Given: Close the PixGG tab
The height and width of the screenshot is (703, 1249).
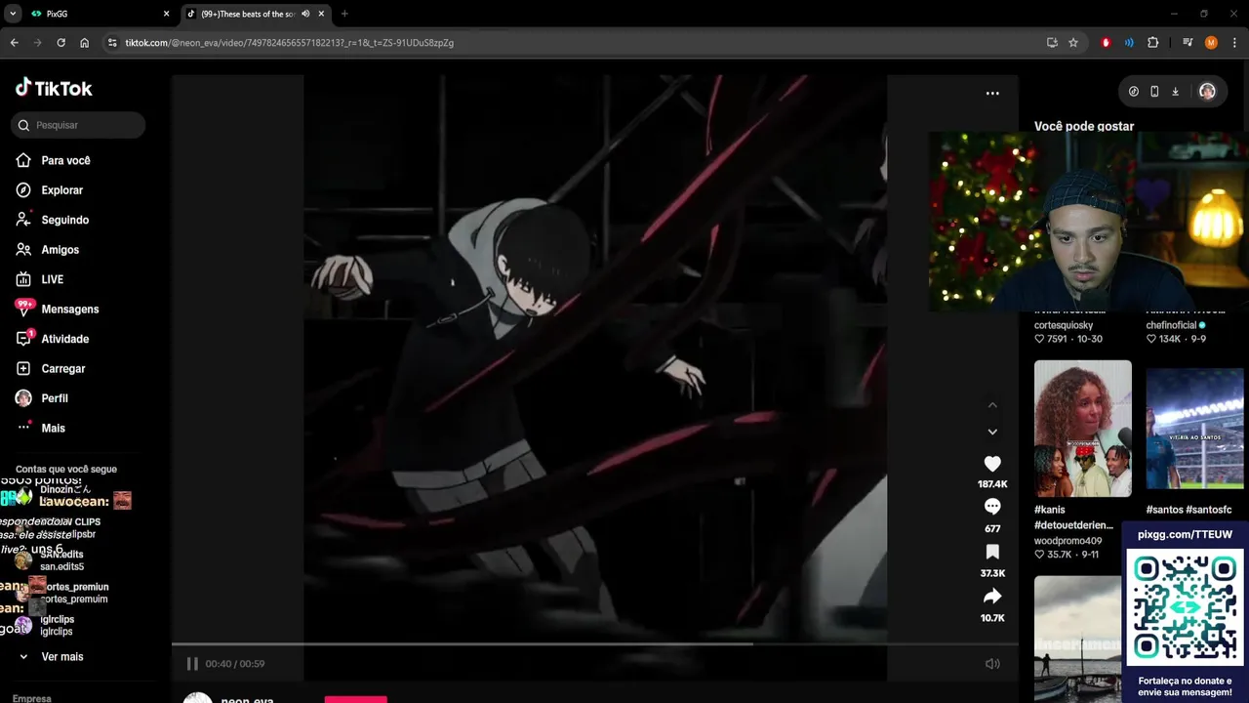Looking at the screenshot, I should [x=166, y=14].
